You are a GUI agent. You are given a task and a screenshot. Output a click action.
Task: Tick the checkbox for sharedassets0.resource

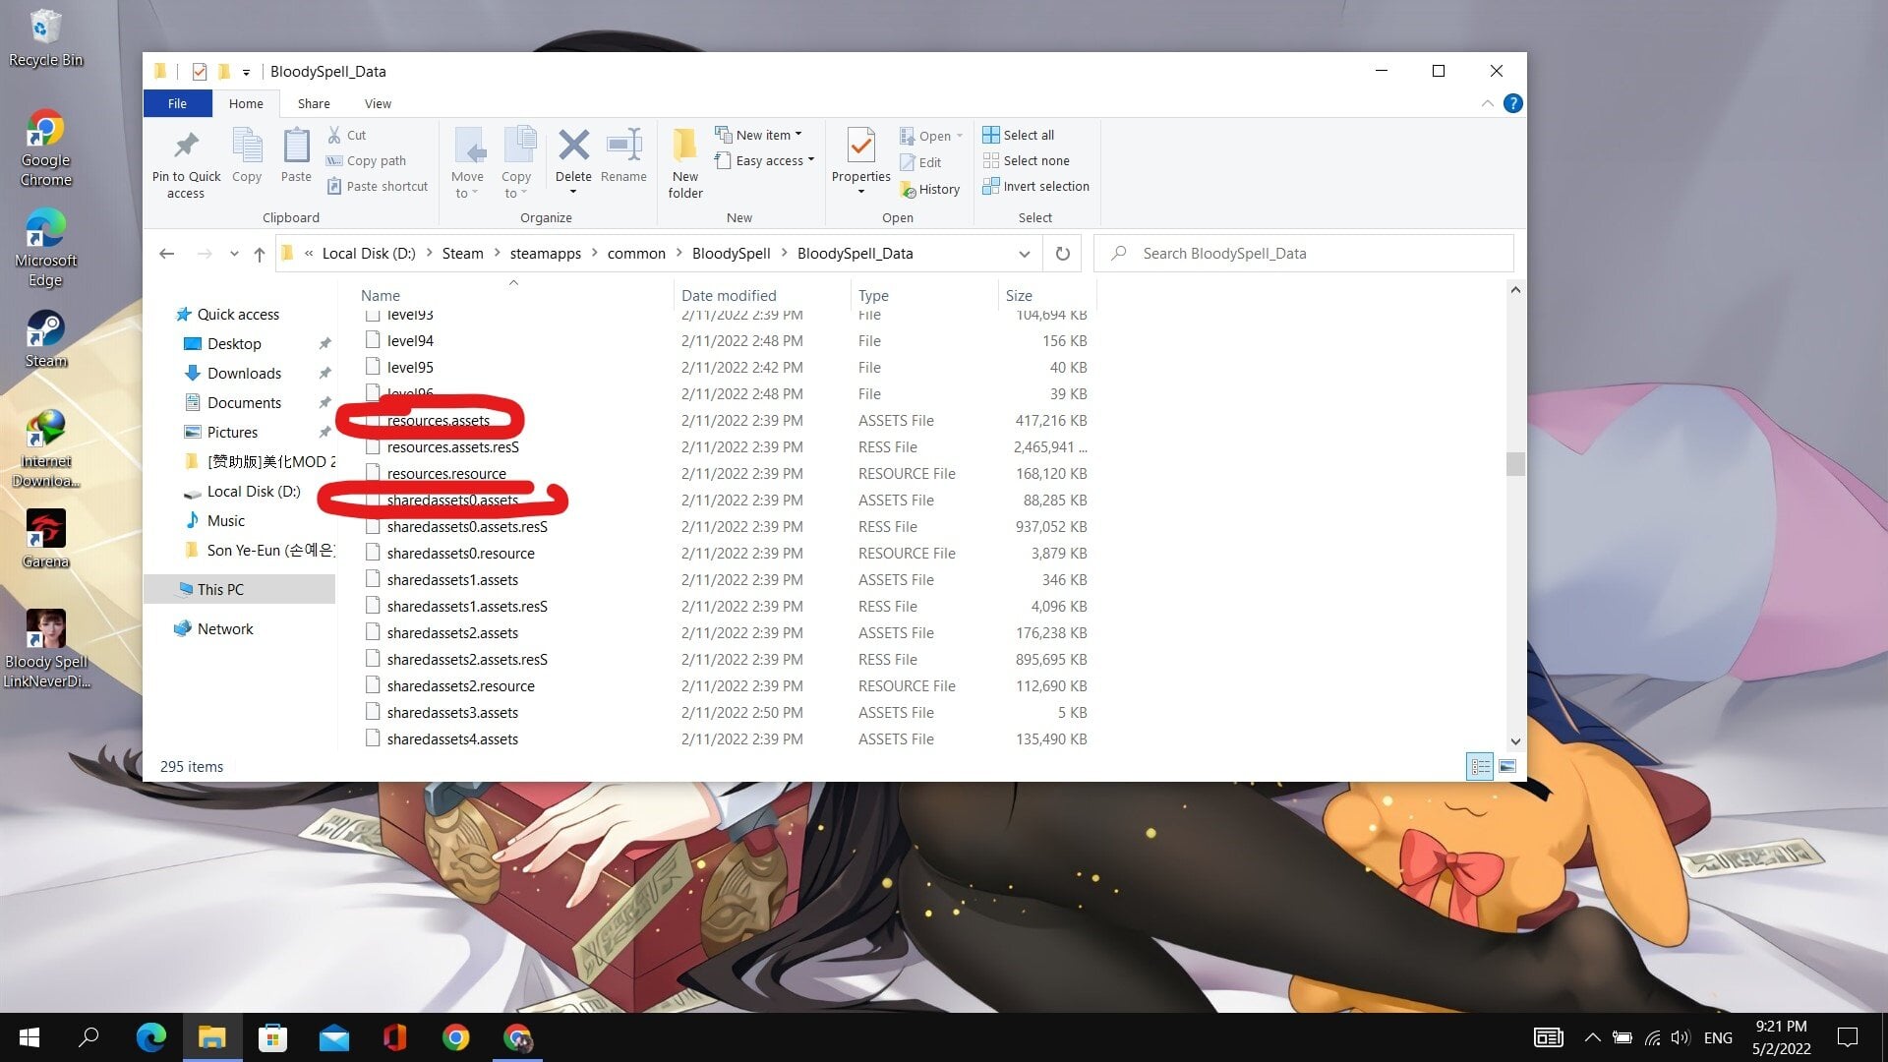click(x=373, y=553)
